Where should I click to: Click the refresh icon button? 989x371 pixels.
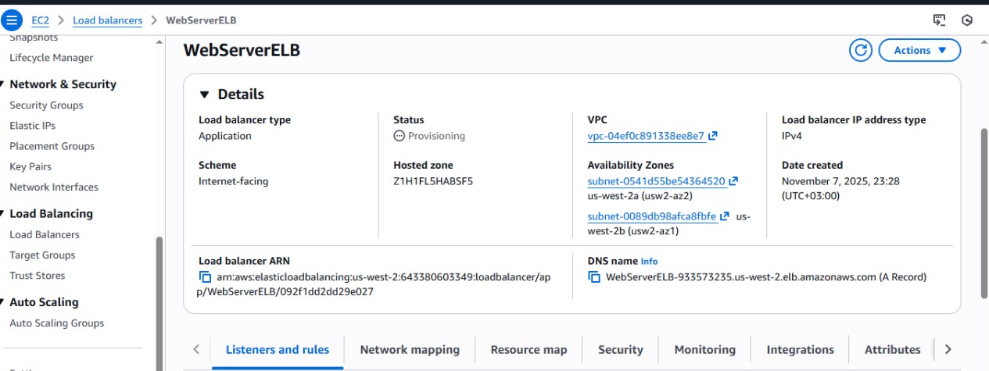[861, 50]
